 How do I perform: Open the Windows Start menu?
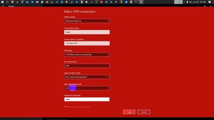(x=2, y=2)
